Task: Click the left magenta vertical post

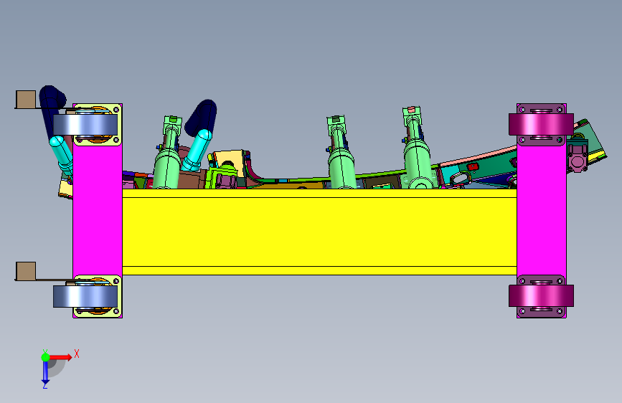Action: (x=97, y=210)
